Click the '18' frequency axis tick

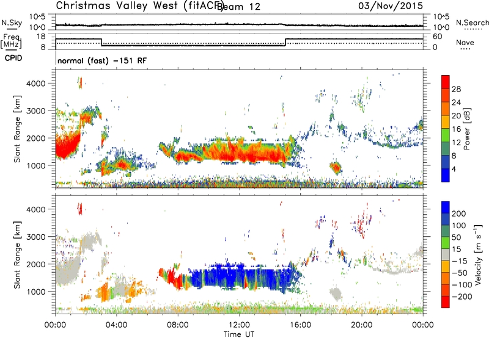(x=41, y=37)
